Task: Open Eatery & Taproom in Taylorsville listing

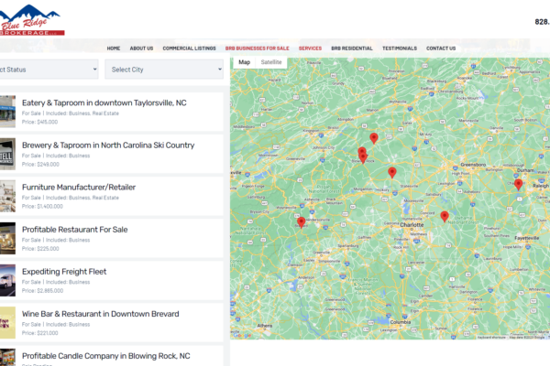Action: pyautogui.click(x=104, y=103)
